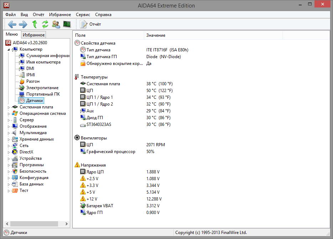Click the Портативный ПК laptop icon

[22, 94]
